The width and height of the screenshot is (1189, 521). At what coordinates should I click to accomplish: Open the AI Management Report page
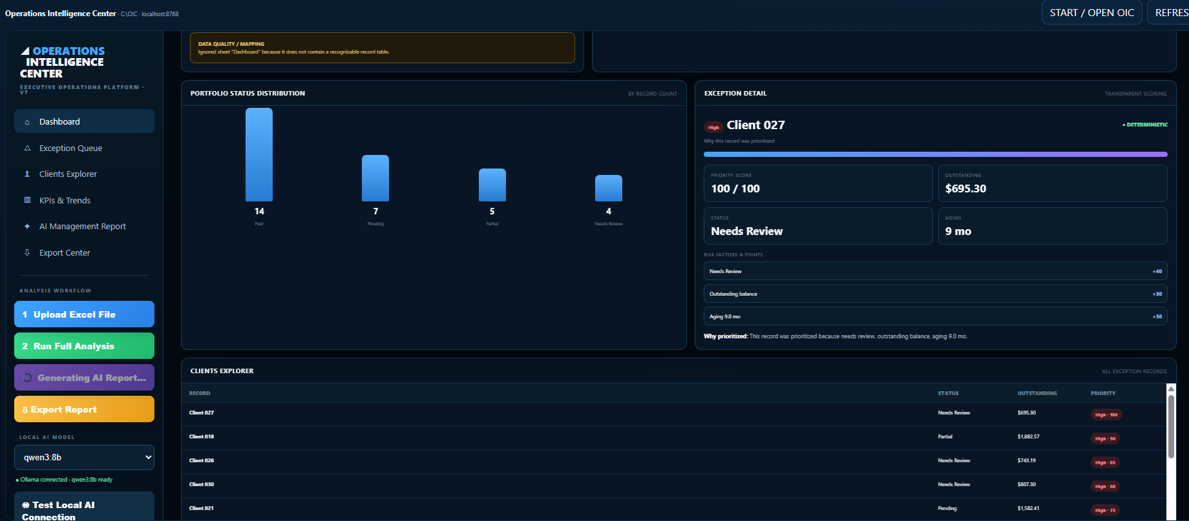coord(84,227)
